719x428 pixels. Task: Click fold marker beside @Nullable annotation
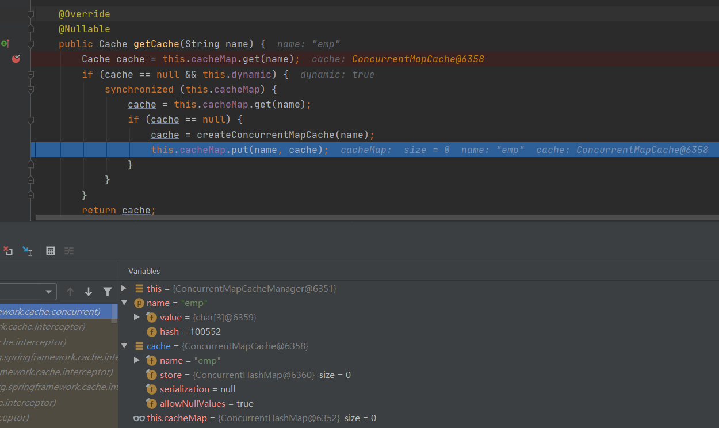(x=30, y=29)
